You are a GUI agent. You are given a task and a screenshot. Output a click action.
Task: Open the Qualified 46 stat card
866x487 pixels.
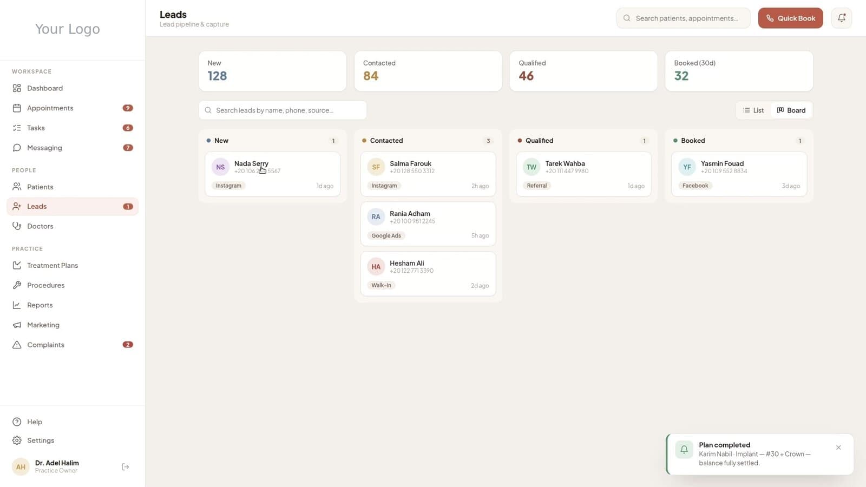pos(583,71)
